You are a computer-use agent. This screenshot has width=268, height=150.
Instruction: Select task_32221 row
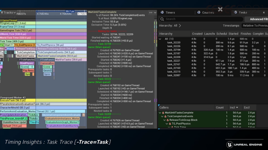[213, 61]
